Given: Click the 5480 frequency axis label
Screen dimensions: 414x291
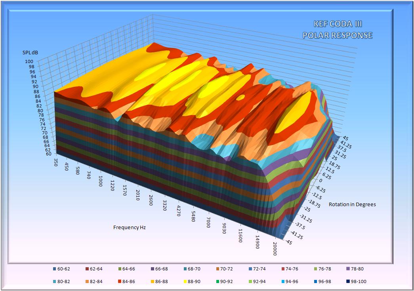Looking at the screenshot, I should (x=193, y=216).
